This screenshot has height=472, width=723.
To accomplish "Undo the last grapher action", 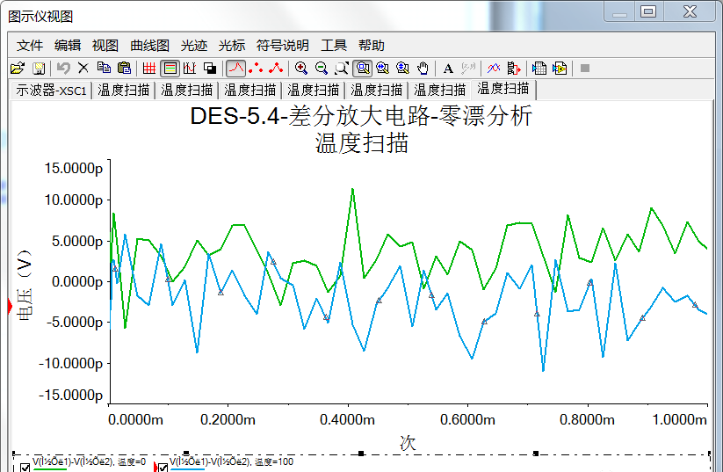I will tap(63, 69).
